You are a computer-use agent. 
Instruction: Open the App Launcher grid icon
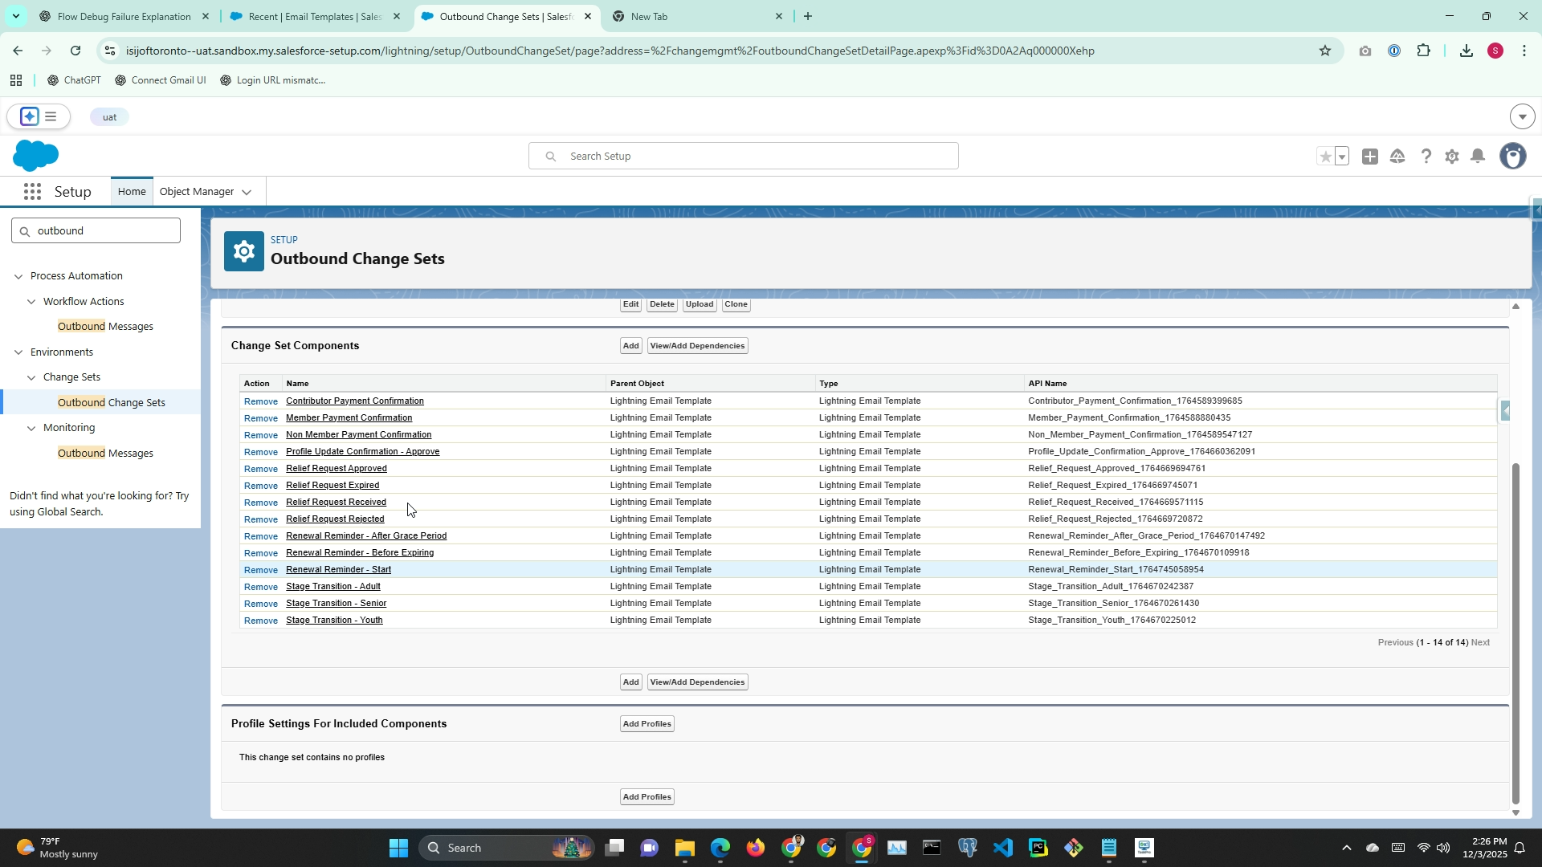point(32,192)
